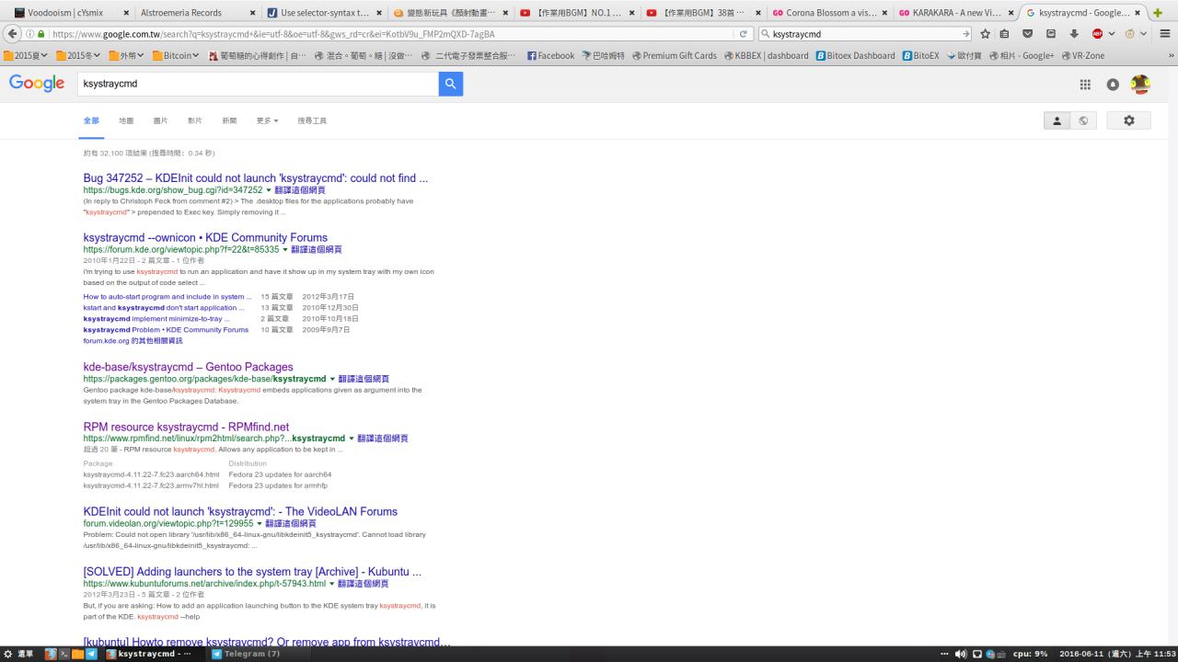Open the Bitcoin bookmark folder

(x=176, y=55)
